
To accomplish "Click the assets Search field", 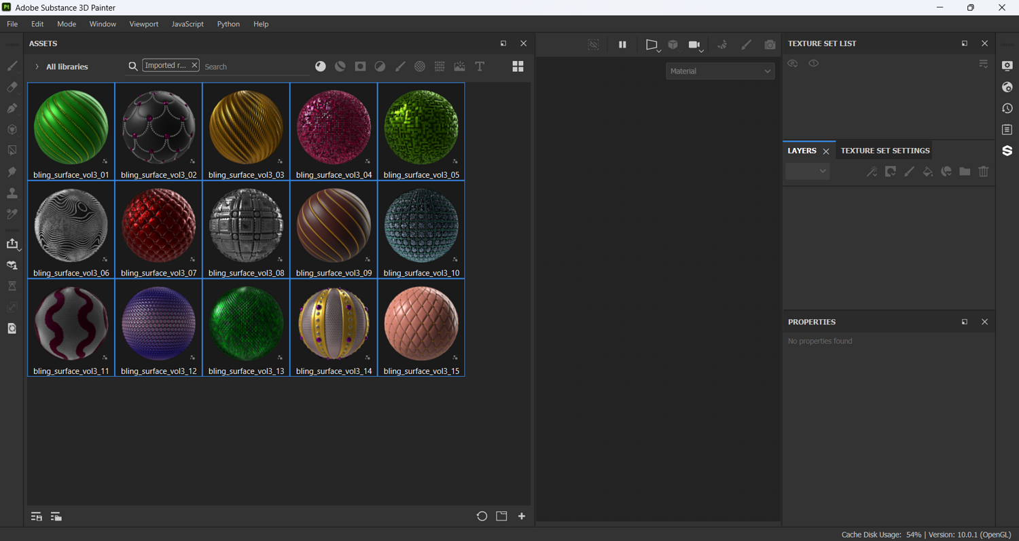I will (x=256, y=67).
